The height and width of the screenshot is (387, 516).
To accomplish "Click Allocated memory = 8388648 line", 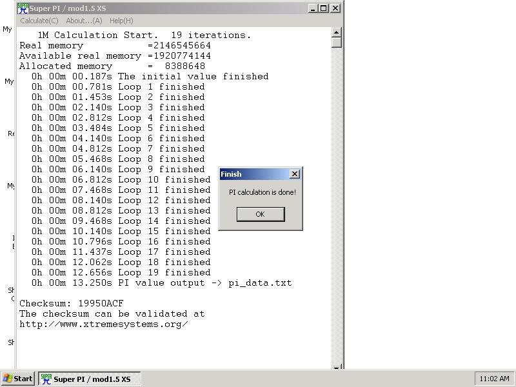I will click(112, 66).
